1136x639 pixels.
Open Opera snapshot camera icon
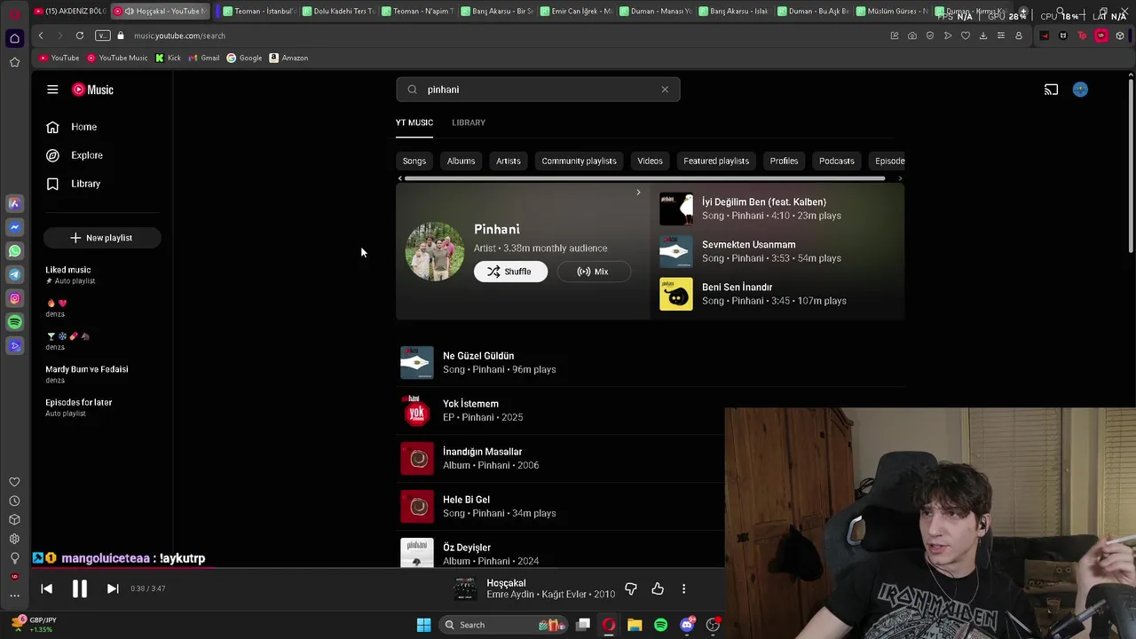click(912, 35)
